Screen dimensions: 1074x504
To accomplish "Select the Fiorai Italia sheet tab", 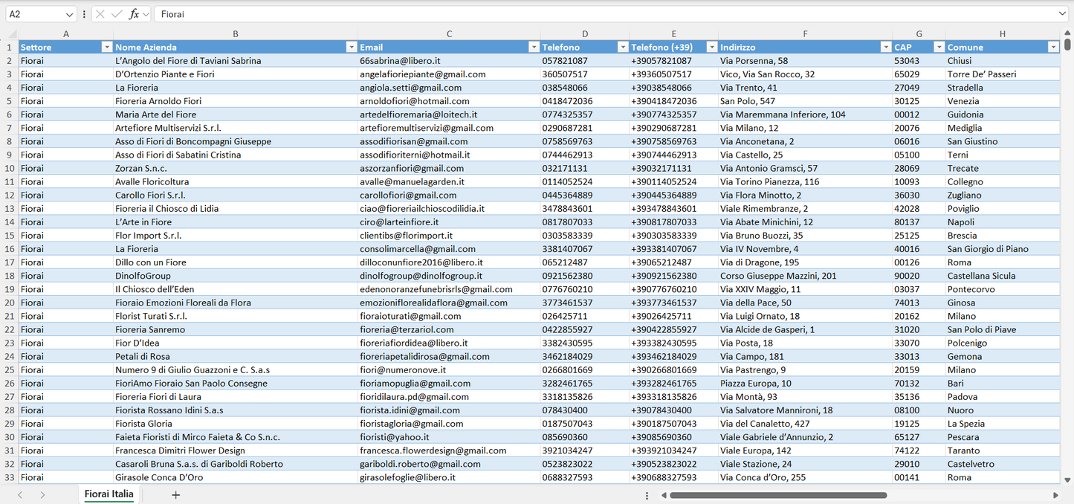I will (x=109, y=494).
